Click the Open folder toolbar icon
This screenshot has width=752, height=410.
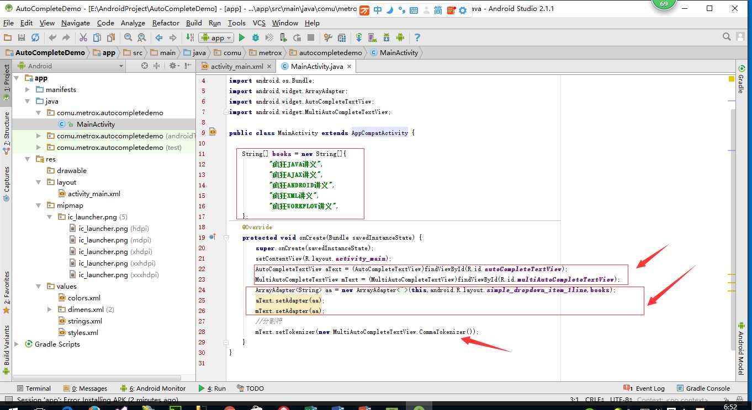pos(8,37)
